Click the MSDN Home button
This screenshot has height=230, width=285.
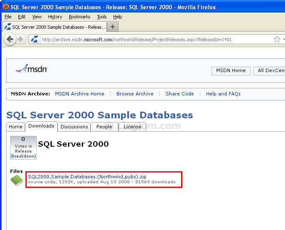tap(231, 70)
